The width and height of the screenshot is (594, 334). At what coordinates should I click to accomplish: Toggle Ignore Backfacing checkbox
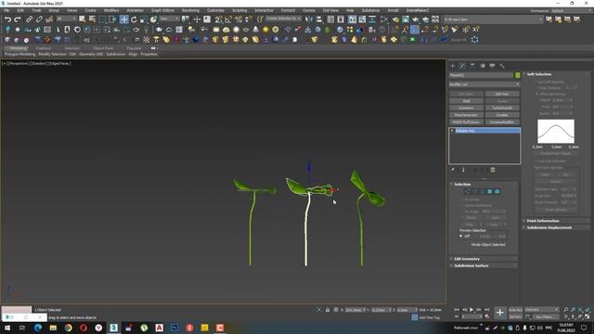(462, 205)
